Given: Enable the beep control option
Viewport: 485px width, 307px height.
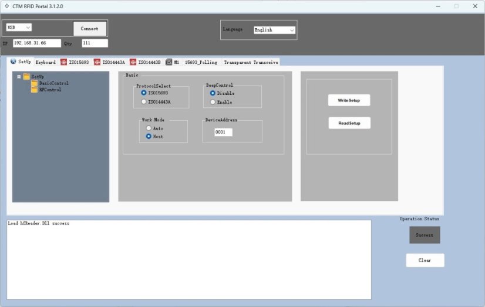Looking at the screenshot, I should [213, 102].
